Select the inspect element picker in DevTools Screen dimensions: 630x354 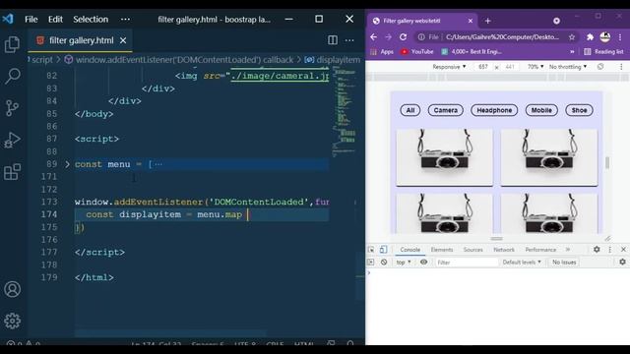tap(371, 250)
